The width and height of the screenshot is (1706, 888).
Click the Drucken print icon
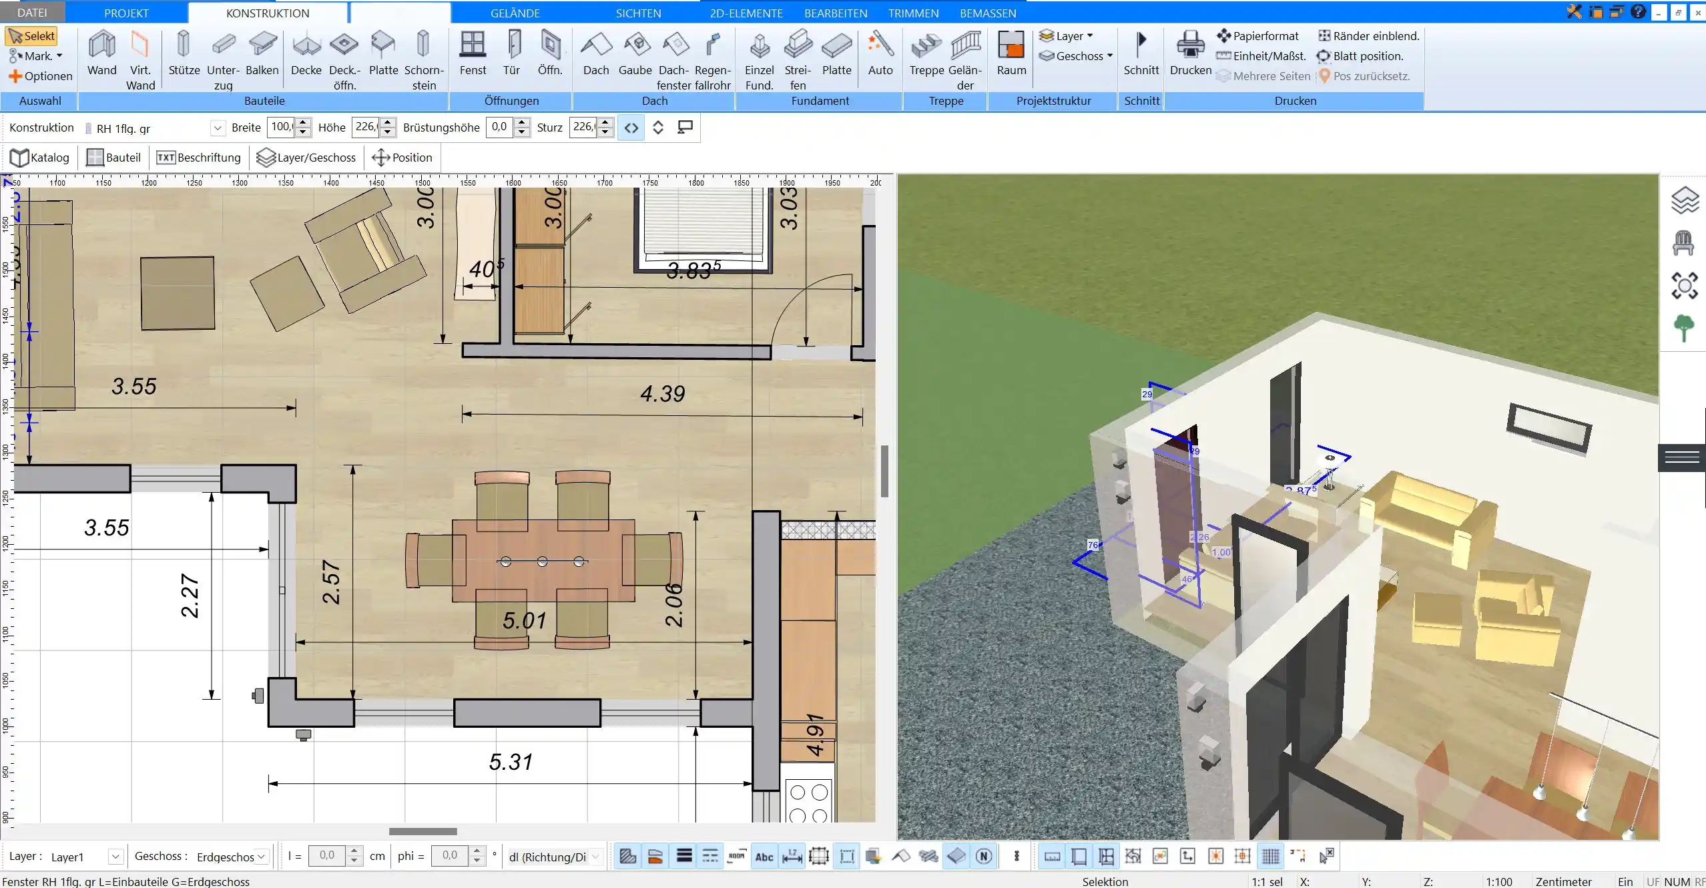coord(1190,53)
